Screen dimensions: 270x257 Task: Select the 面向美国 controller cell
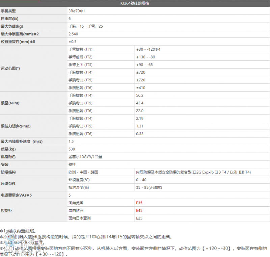pyautogui.click(x=76, y=203)
